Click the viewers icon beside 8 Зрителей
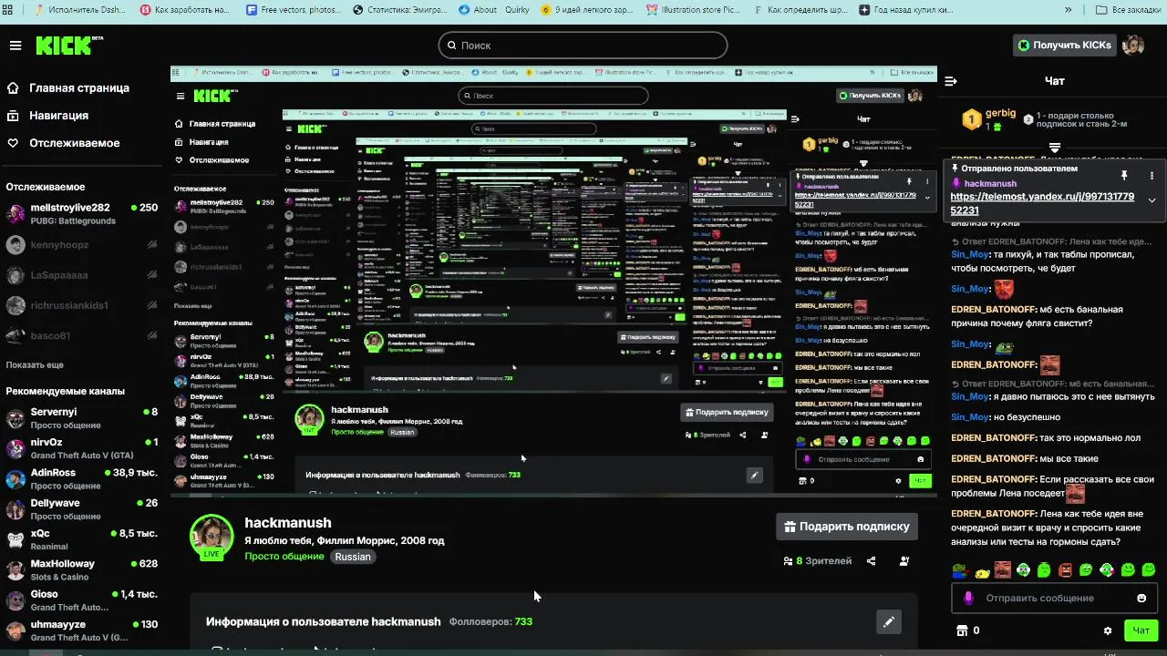1167x656 pixels. (x=788, y=561)
